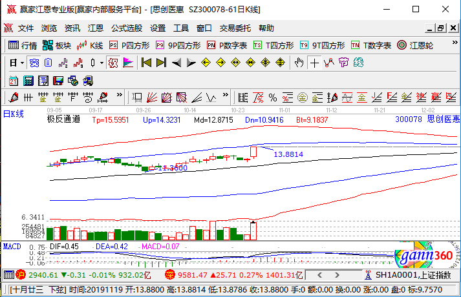Open the calculator icon
This screenshot has width=461, height=297.
[28, 81]
